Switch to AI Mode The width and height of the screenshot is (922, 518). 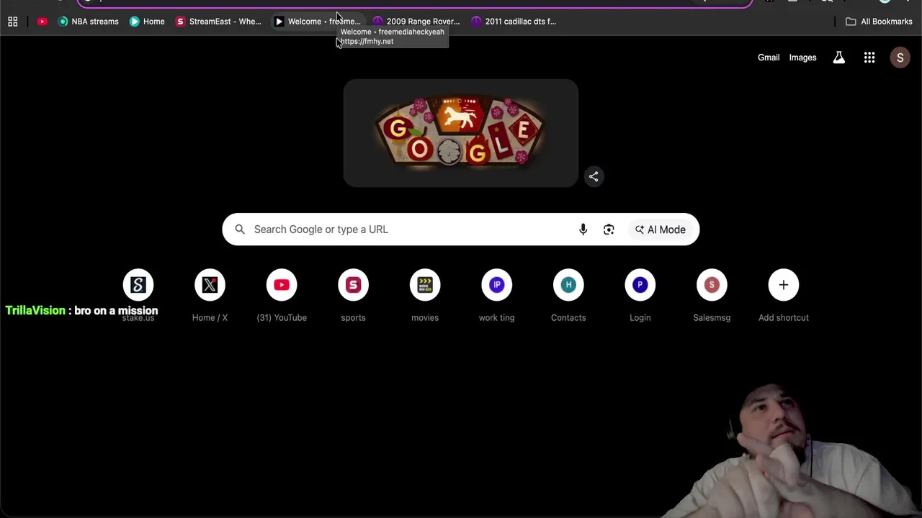(x=661, y=230)
